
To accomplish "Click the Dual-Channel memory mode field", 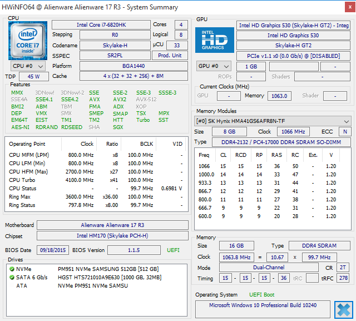I will pyautogui.click(x=269, y=268).
